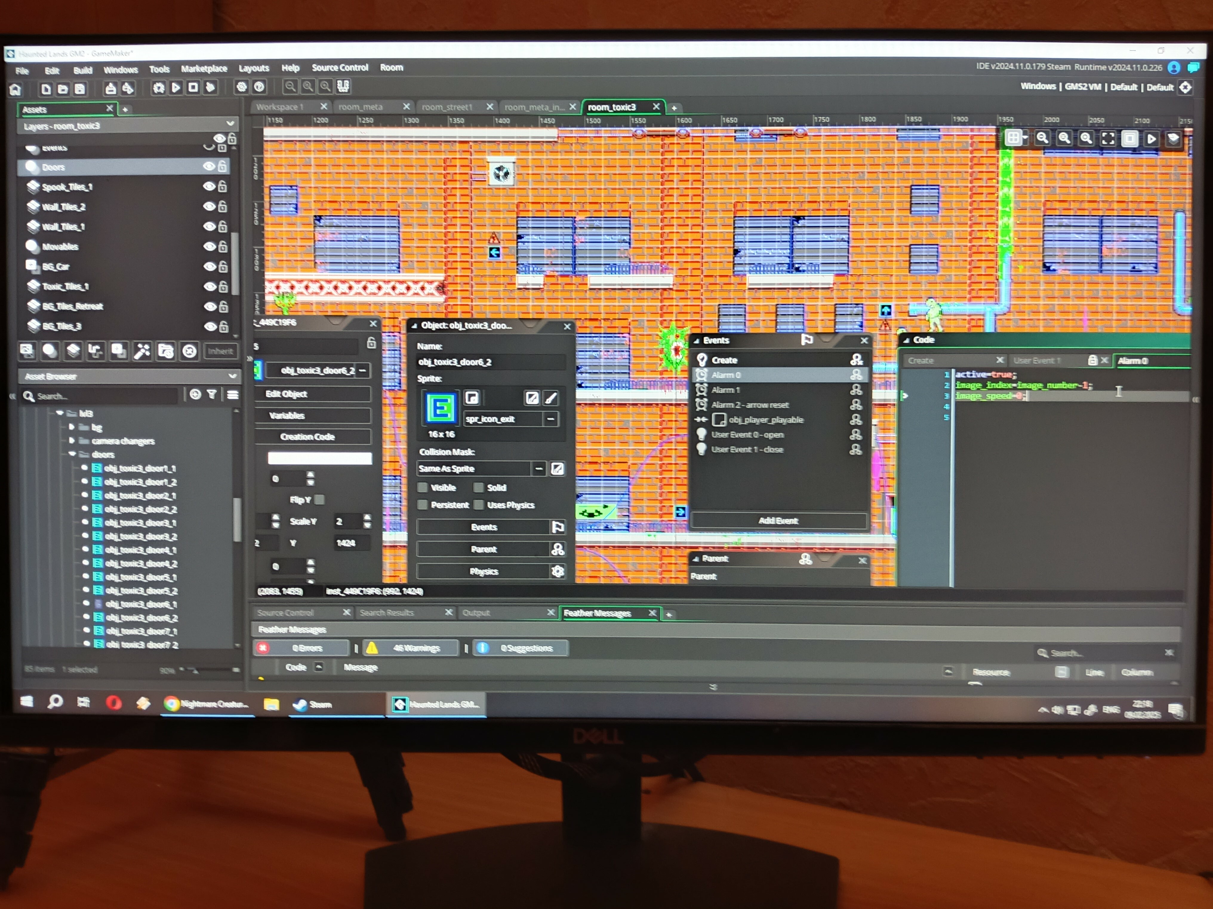1213x909 pixels.
Task: Open the obj_toxic3_door6_2 instance object selector
Action: (318, 371)
